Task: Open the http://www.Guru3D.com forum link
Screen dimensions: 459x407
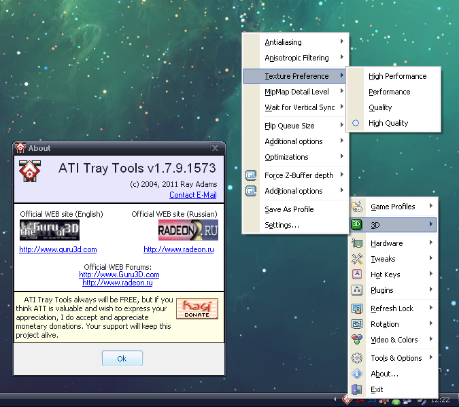Action: pyautogui.click(x=119, y=275)
